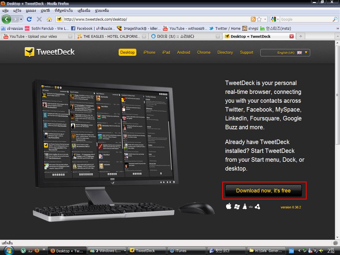Click the Windows platform icon
Screen dimensions: 340x255
(x=237, y=207)
